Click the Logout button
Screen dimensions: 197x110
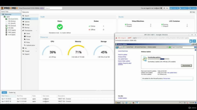193,8
